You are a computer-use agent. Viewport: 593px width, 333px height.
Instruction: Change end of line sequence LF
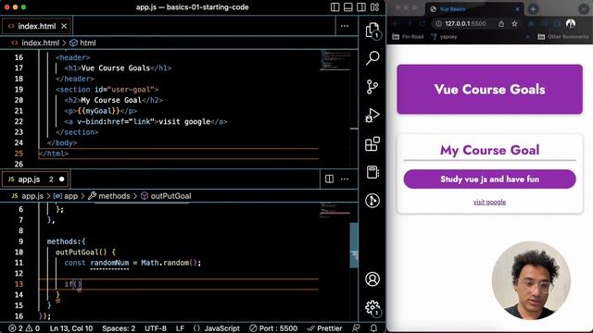coord(180,328)
